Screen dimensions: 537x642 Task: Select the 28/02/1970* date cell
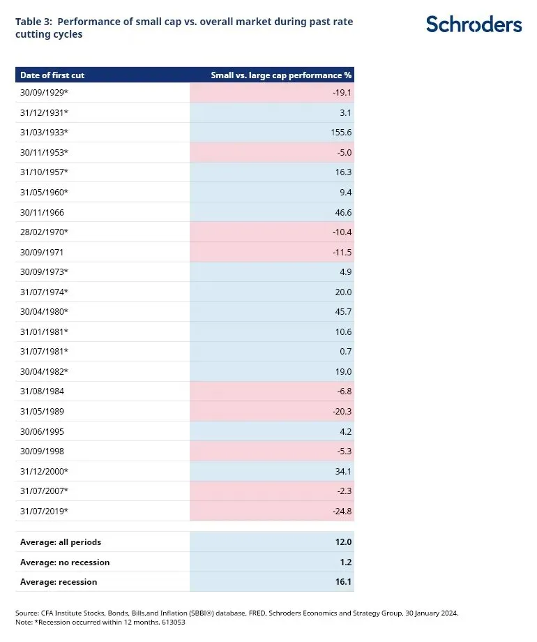(x=45, y=232)
